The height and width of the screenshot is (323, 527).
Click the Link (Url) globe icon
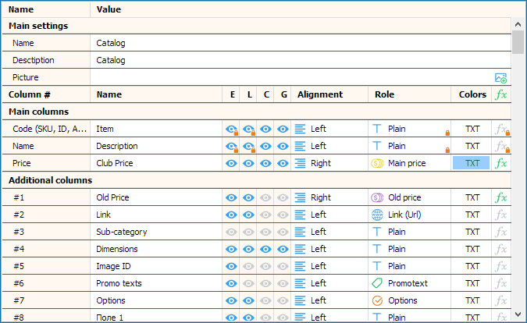pyautogui.click(x=377, y=215)
